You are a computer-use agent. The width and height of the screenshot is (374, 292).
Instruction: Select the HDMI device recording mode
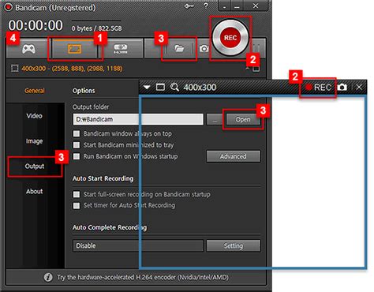121,49
